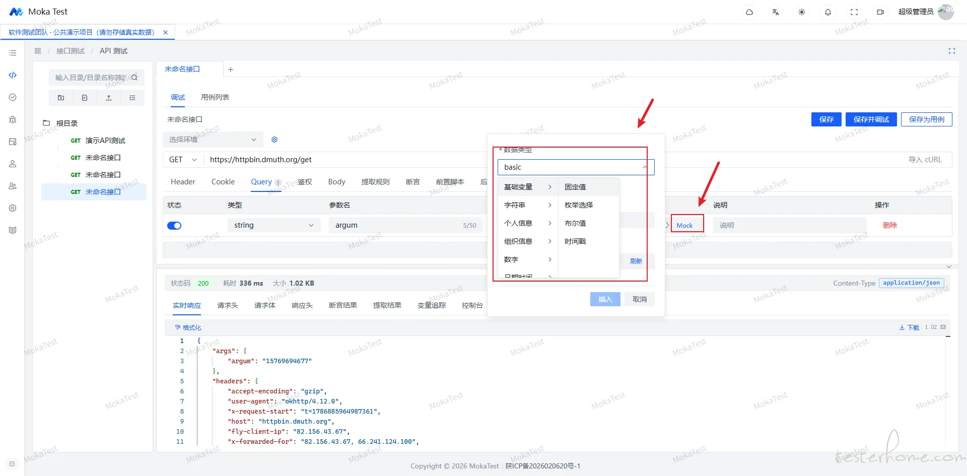The width and height of the screenshot is (967, 476).
Task: Open the calendar schedule sidebar icon
Action: (13, 142)
